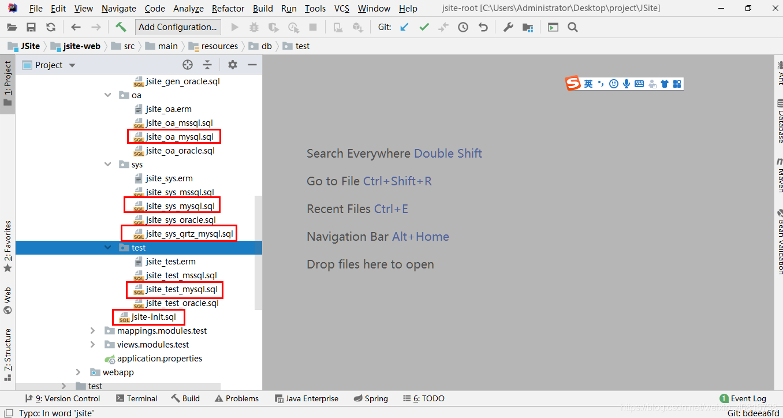Image resolution: width=783 pixels, height=418 pixels.
Task: Open the Refactor menu
Action: [x=228, y=8]
